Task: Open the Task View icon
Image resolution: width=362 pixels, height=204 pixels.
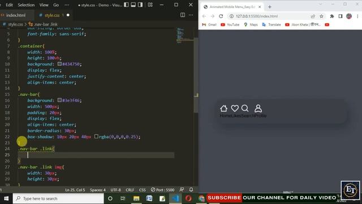Action: tap(123, 198)
